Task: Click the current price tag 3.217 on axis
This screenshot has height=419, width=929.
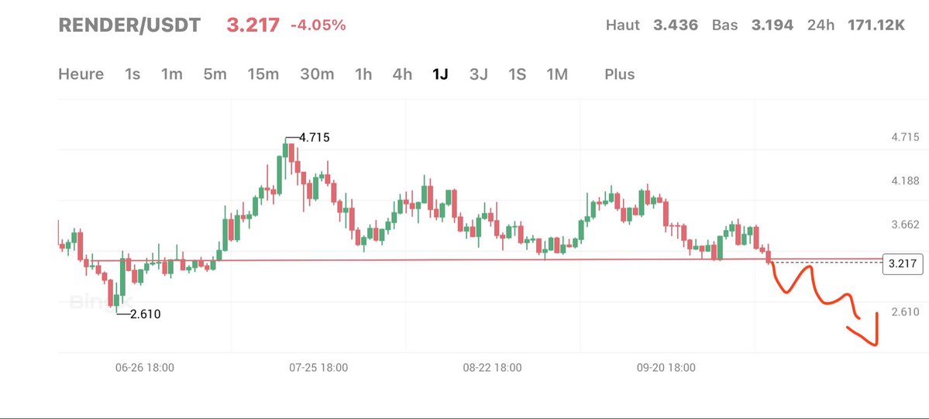Action: pos(902,264)
